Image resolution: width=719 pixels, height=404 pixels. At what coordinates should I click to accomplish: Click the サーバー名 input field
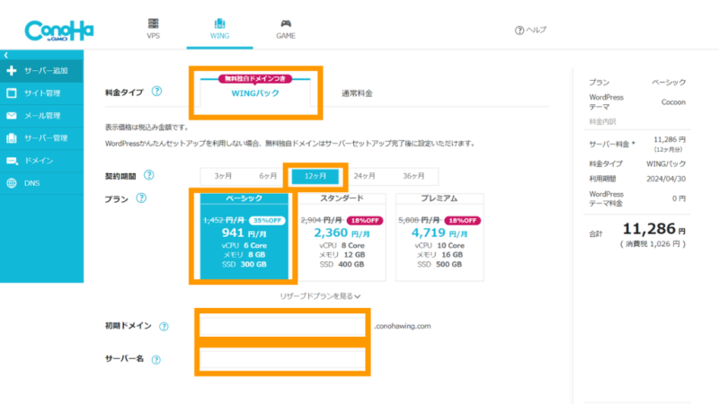tap(282, 359)
